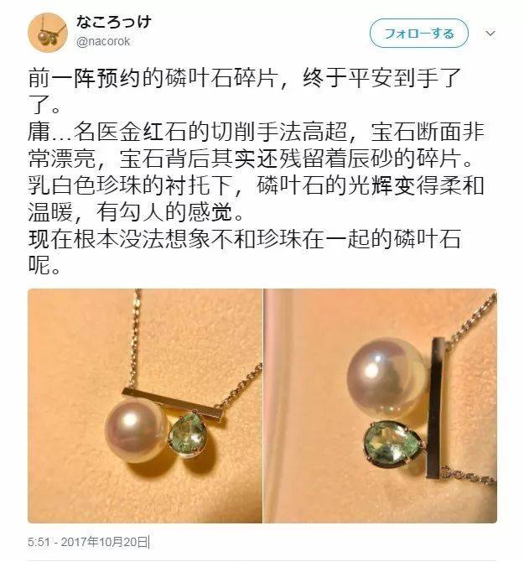Open the @nacorok handle link

[103, 42]
